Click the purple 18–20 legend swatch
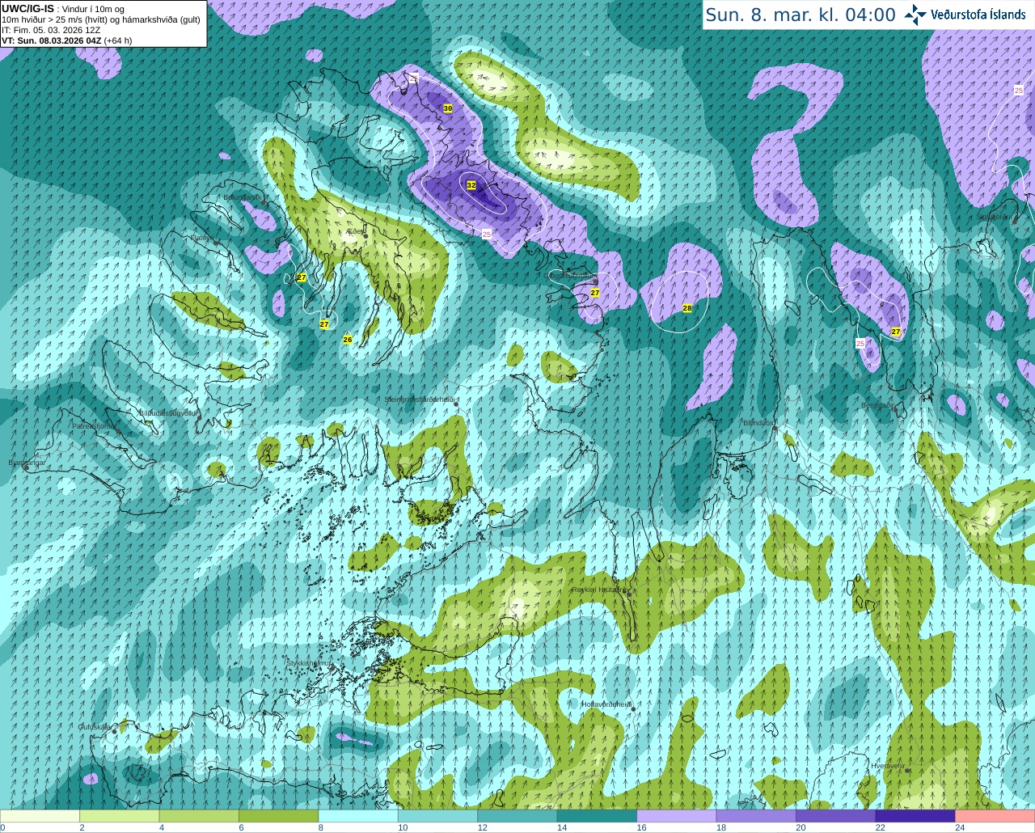 [756, 816]
